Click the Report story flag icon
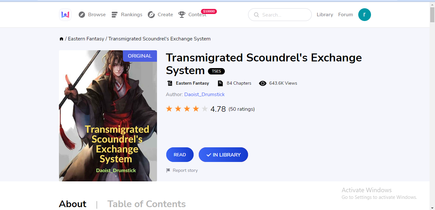The height and width of the screenshot is (210, 435). point(168,171)
